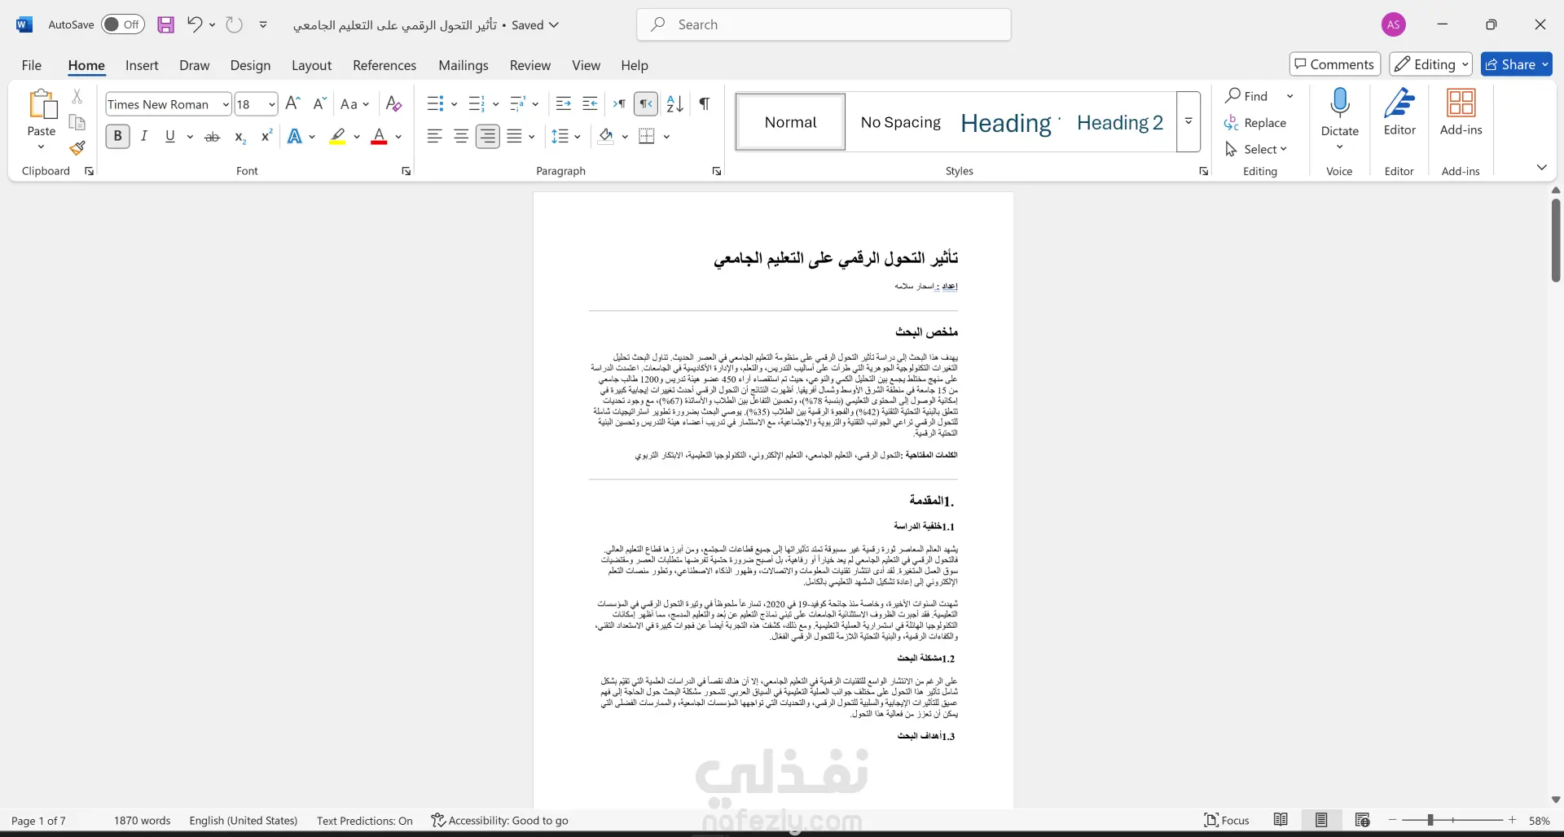This screenshot has width=1564, height=837.
Task: Apply the Normal style
Action: point(790,122)
